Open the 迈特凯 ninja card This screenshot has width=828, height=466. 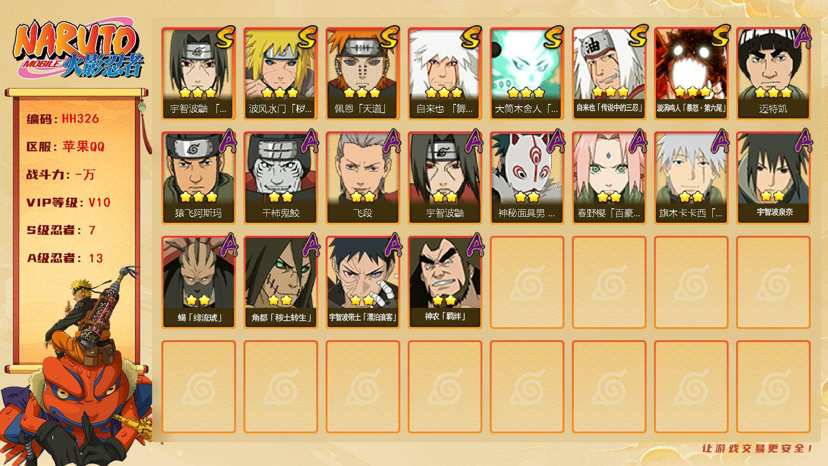coord(773,74)
